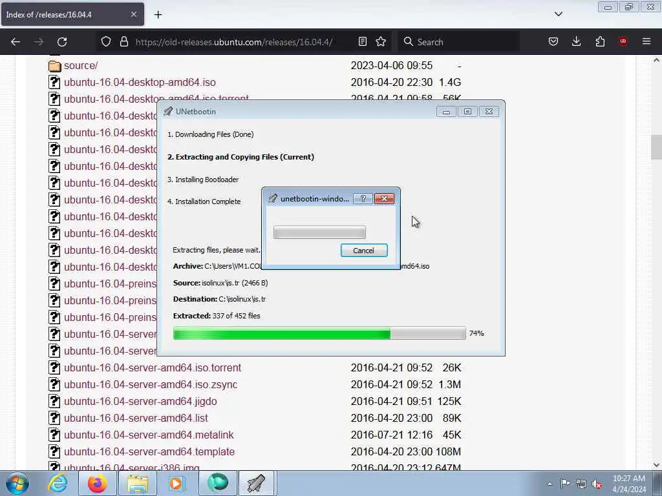Viewport: 662px width, 496px height.
Task: Close the Index of /releases/16.04.4 tab
Action: pos(133,14)
